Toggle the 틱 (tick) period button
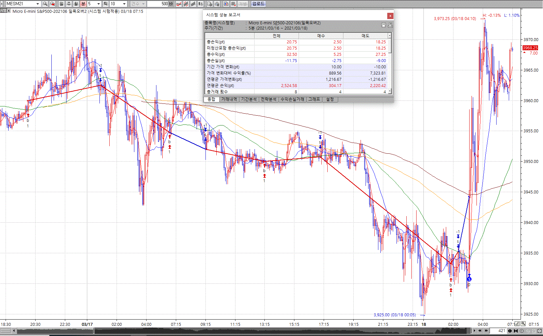 (105, 4)
